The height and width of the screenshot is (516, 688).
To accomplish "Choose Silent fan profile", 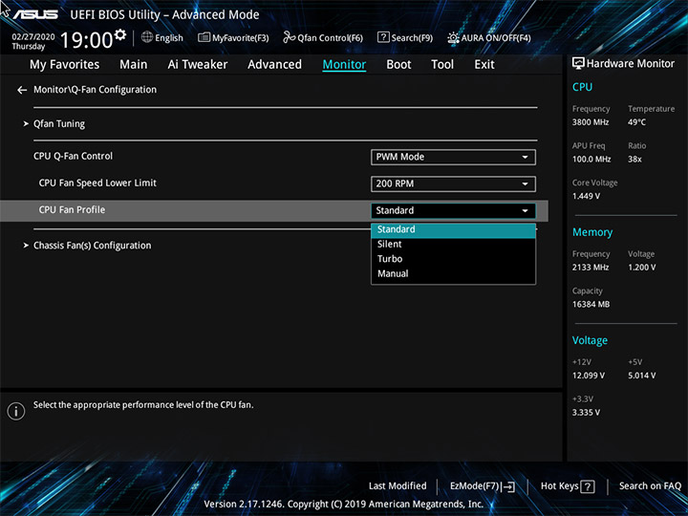I will click(453, 245).
